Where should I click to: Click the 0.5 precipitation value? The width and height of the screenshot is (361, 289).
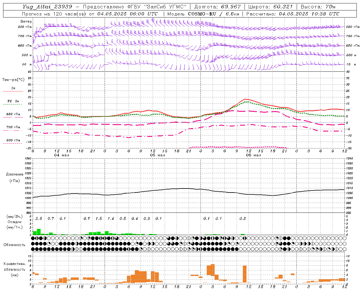pyautogui.click(x=123, y=218)
